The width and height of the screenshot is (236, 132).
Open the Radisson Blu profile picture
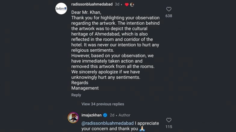click(x=61, y=9)
